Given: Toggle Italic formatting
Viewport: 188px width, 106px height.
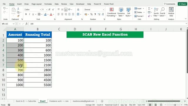Looking at the screenshot, I should pyautogui.click(x=29, y=14).
